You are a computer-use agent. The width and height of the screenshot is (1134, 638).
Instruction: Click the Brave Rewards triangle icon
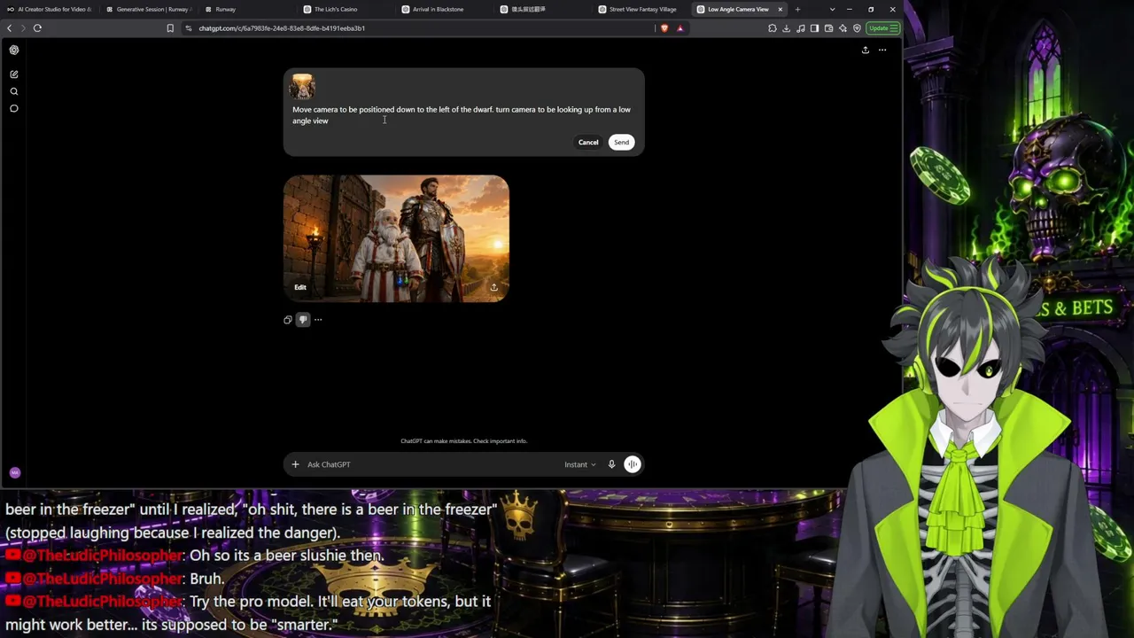680,28
